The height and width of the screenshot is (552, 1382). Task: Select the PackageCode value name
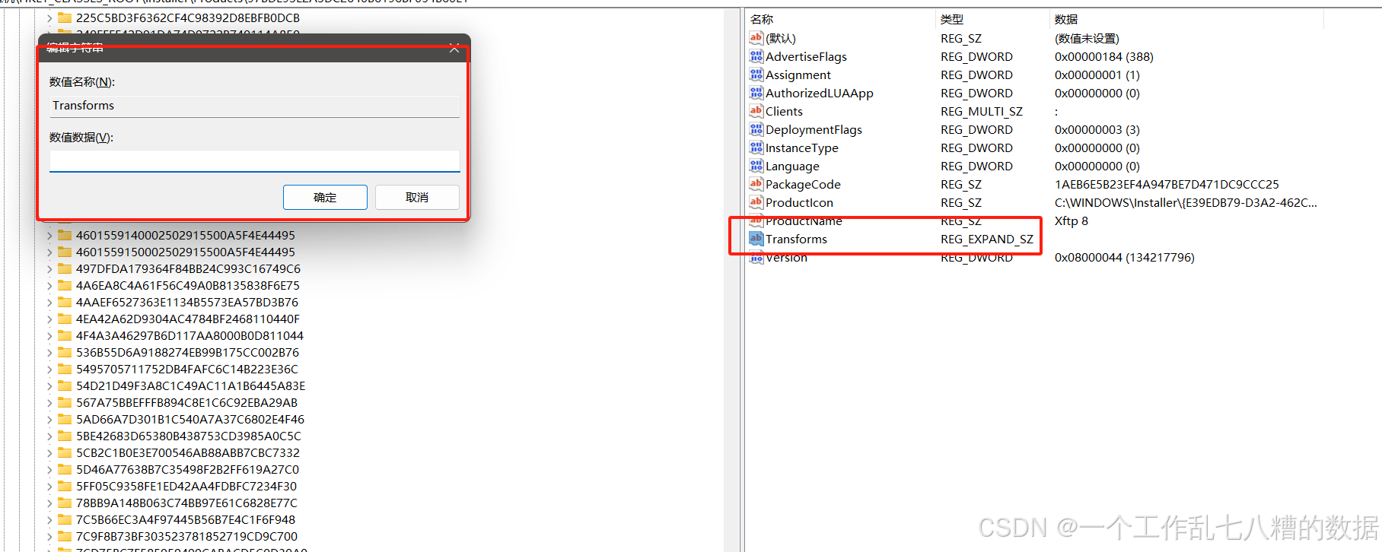(803, 184)
